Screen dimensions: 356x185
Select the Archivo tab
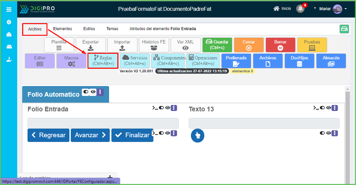click(x=35, y=29)
